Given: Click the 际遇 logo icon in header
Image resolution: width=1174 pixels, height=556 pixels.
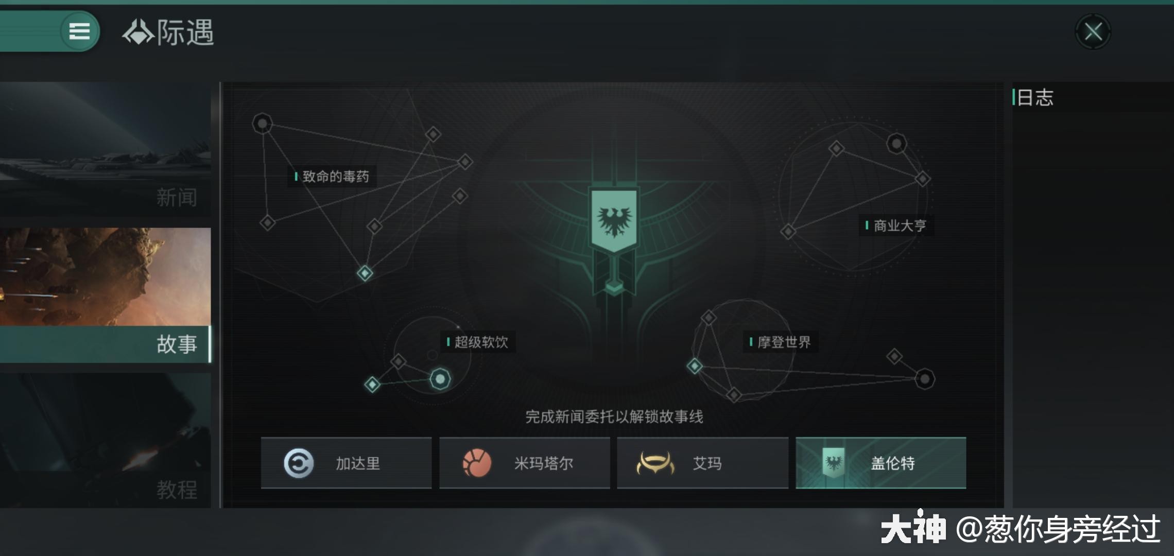Looking at the screenshot, I should pyautogui.click(x=137, y=32).
